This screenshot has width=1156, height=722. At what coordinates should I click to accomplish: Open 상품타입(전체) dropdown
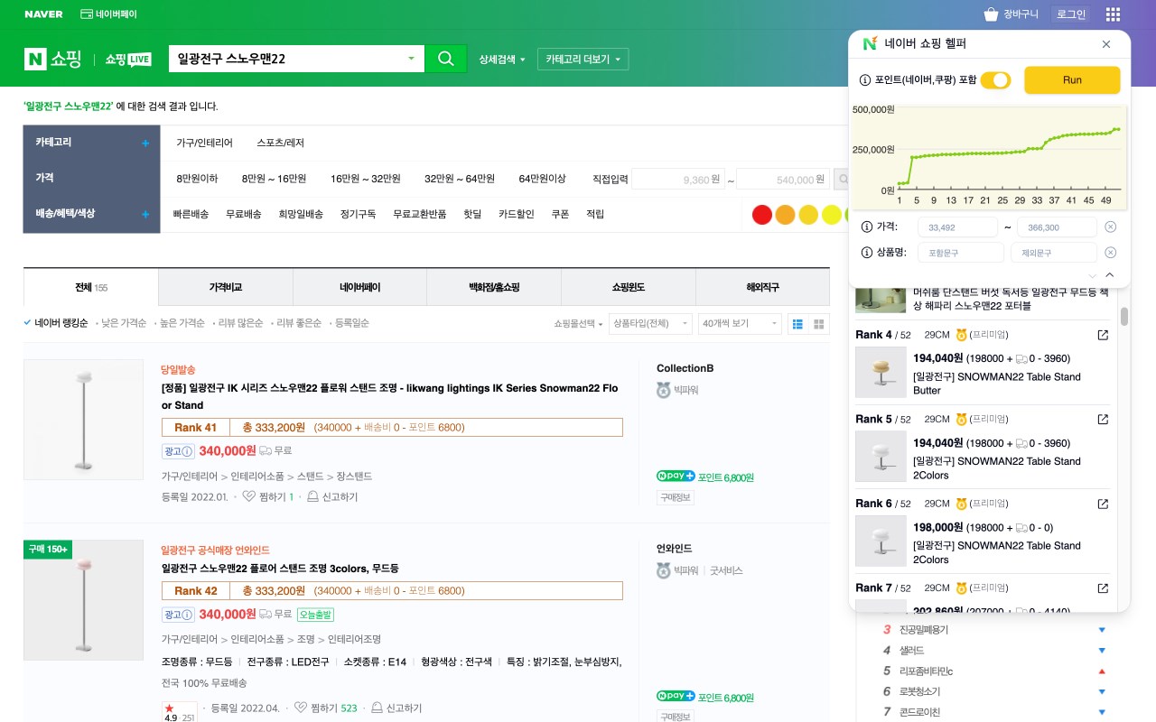pyautogui.click(x=650, y=324)
